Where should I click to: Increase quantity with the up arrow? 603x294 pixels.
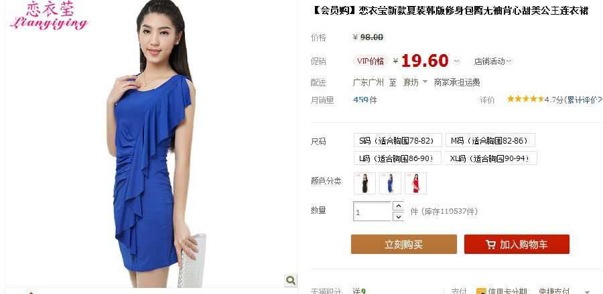(399, 206)
